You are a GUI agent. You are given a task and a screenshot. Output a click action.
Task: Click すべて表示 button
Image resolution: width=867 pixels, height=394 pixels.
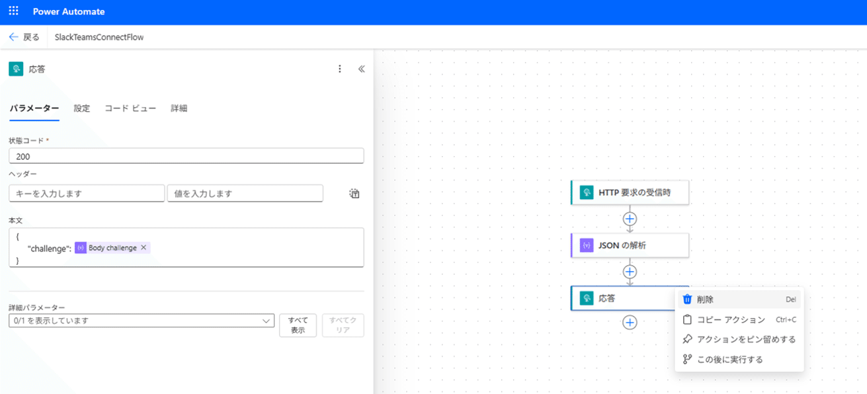click(x=298, y=325)
